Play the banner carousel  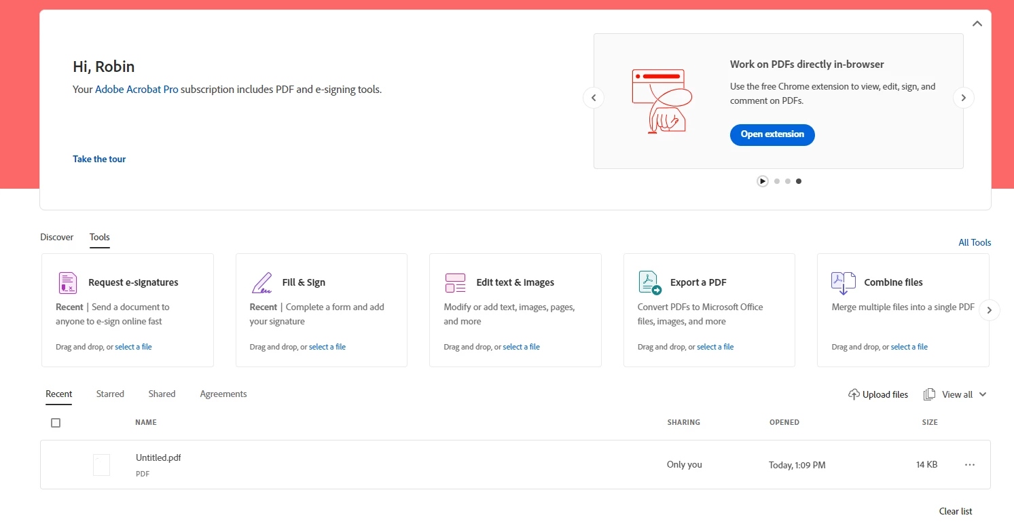pyautogui.click(x=763, y=181)
